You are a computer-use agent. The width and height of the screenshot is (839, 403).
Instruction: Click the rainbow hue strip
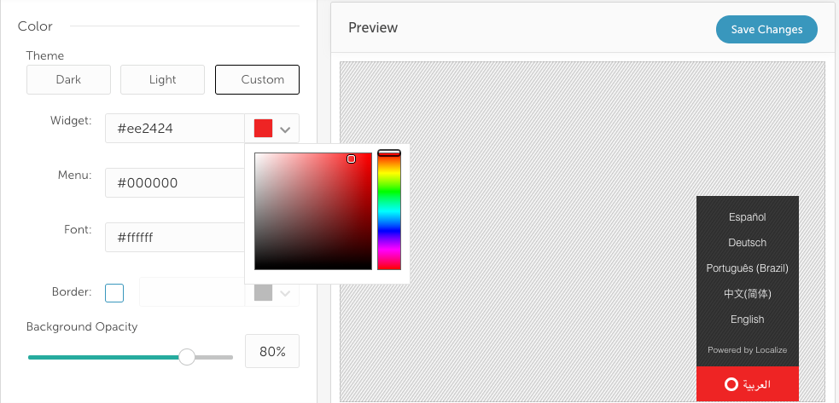pyautogui.click(x=389, y=211)
